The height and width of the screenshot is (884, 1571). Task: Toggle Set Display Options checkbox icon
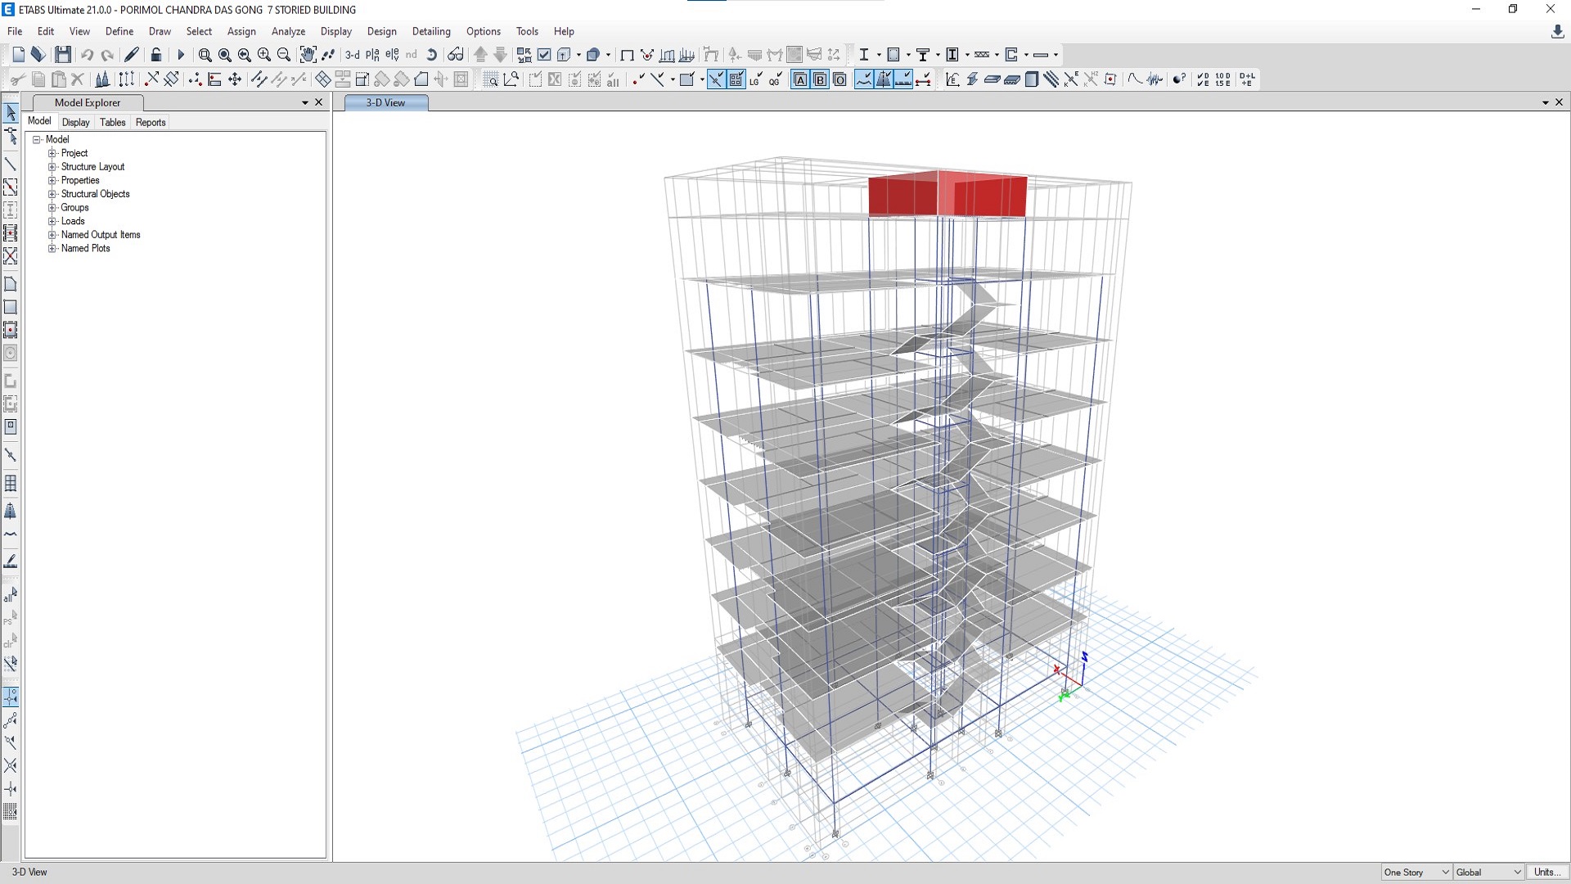pos(544,55)
